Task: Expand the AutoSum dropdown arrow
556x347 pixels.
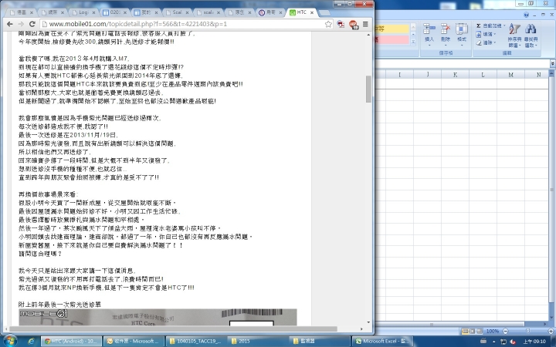Action: pyautogui.click(x=504, y=25)
